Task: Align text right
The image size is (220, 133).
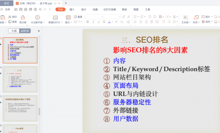Action: 146,22
